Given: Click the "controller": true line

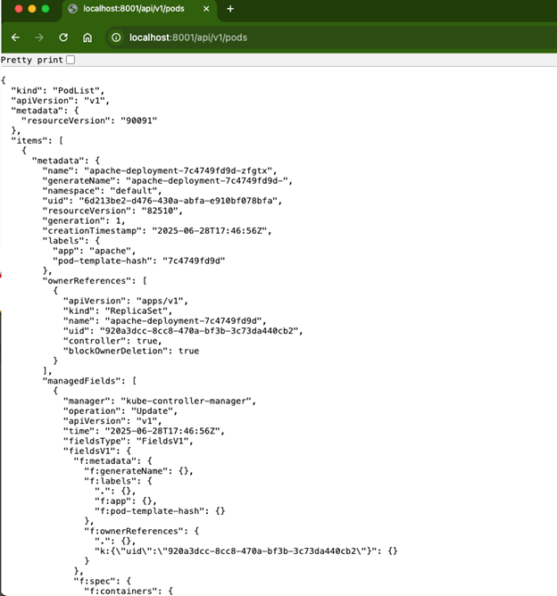Looking at the screenshot, I should pyautogui.click(x=112, y=341).
